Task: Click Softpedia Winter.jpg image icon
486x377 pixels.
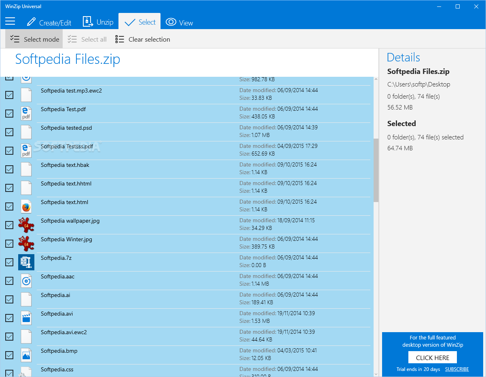Action: pyautogui.click(x=26, y=244)
